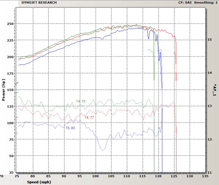Click the blue air-fuel dip near 102 mph
219x185 pixels.
pos(103,150)
